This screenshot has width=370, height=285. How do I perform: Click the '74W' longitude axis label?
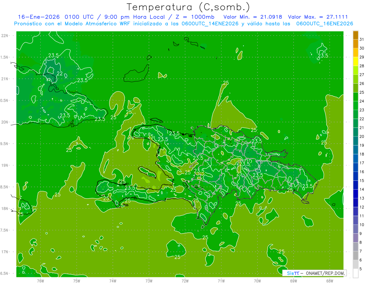tap(113, 281)
